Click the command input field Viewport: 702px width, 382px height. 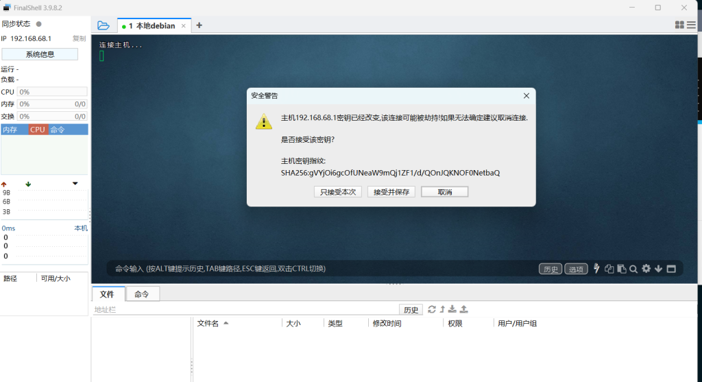[x=322, y=269]
